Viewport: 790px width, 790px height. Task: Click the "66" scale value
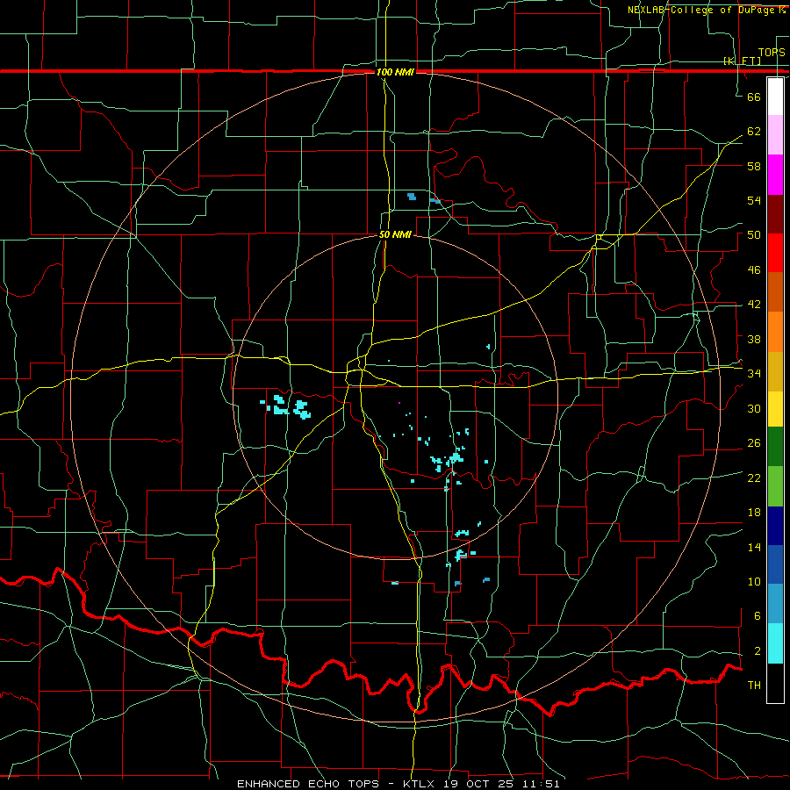(754, 97)
